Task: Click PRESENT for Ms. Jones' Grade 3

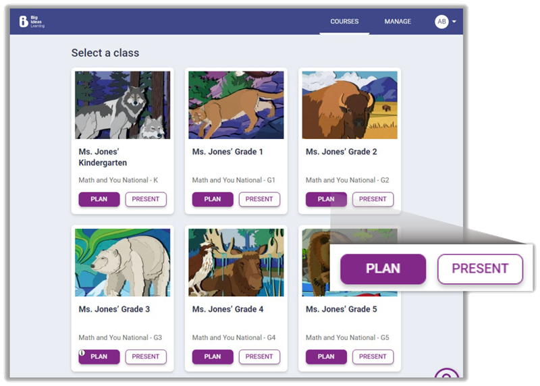Action: tap(146, 356)
